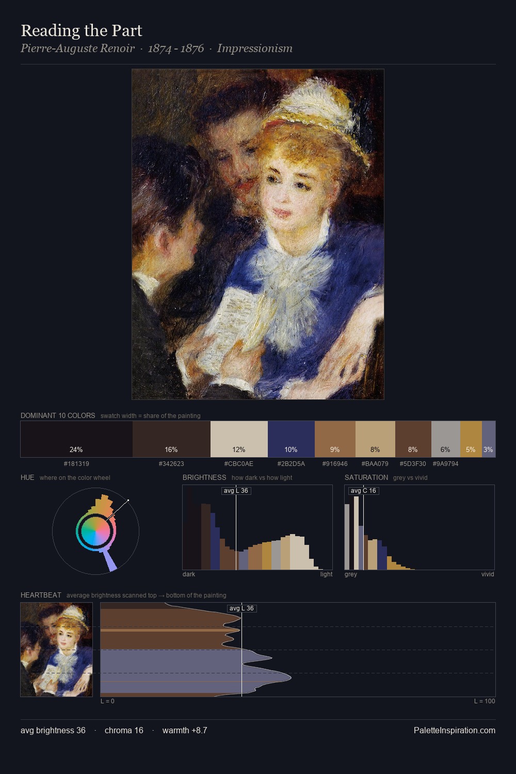
Task: Click the hex label #5D3F30
Action: (413, 464)
